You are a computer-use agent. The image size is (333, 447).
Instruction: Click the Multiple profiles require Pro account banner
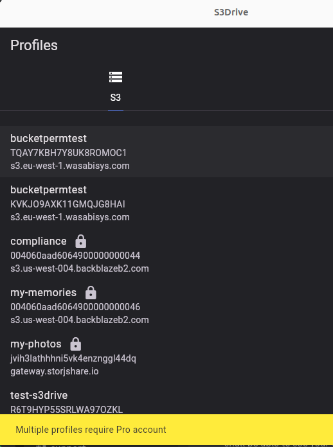click(166, 430)
